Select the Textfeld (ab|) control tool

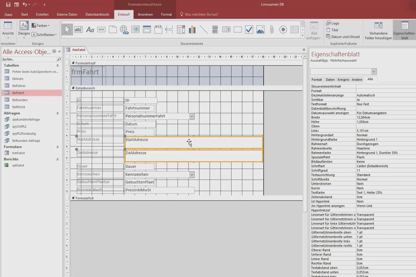pyautogui.click(x=78, y=30)
